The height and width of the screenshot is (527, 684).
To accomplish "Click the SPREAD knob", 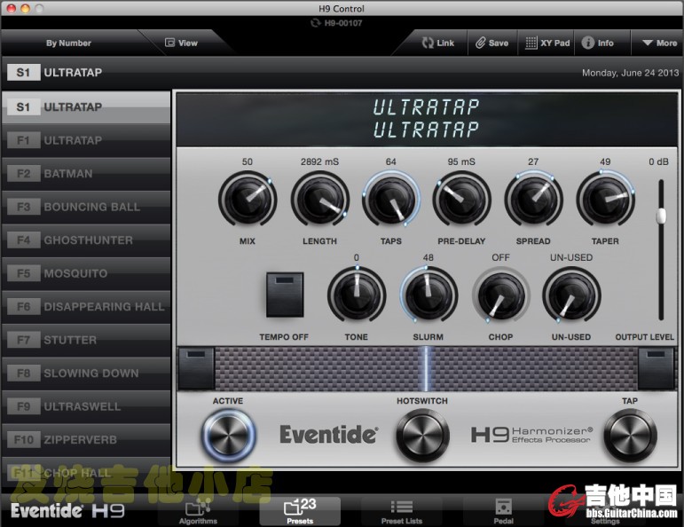I will click(533, 200).
